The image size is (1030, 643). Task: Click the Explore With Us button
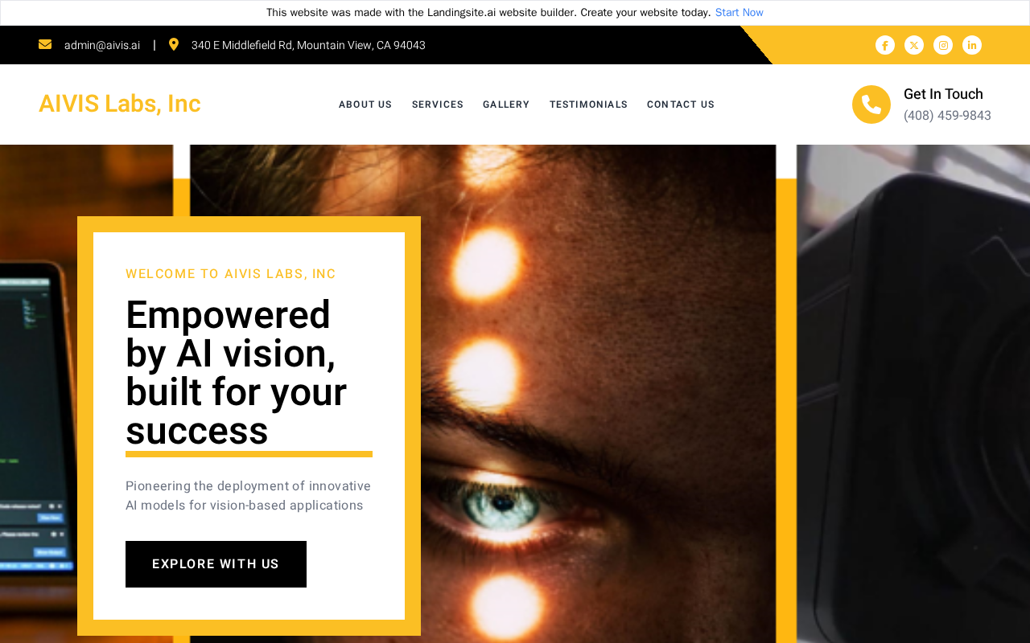point(216,564)
